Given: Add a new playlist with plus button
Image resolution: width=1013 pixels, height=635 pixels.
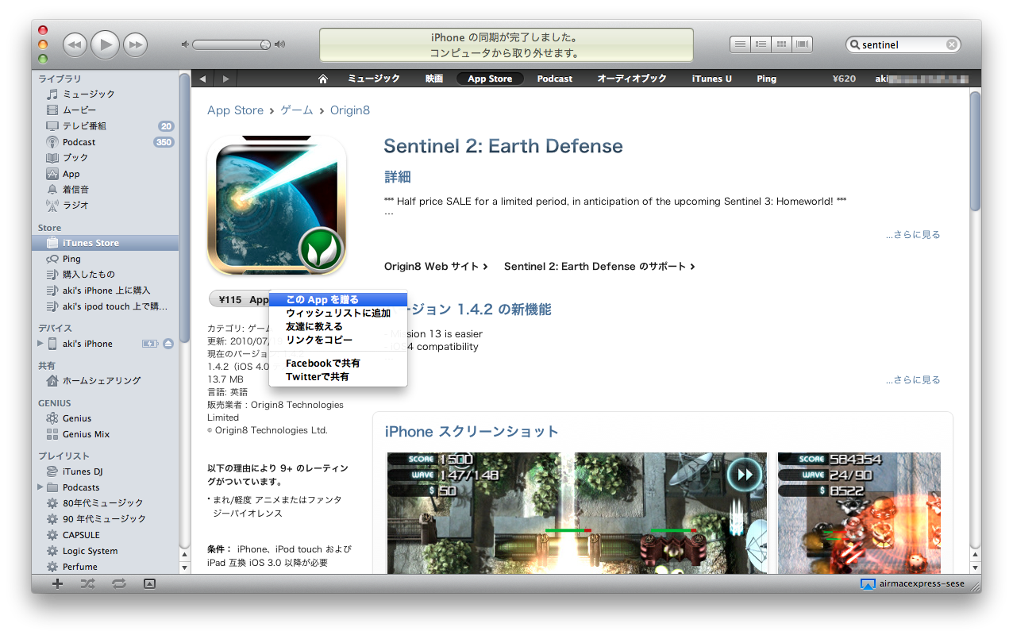Looking at the screenshot, I should coord(57,583).
